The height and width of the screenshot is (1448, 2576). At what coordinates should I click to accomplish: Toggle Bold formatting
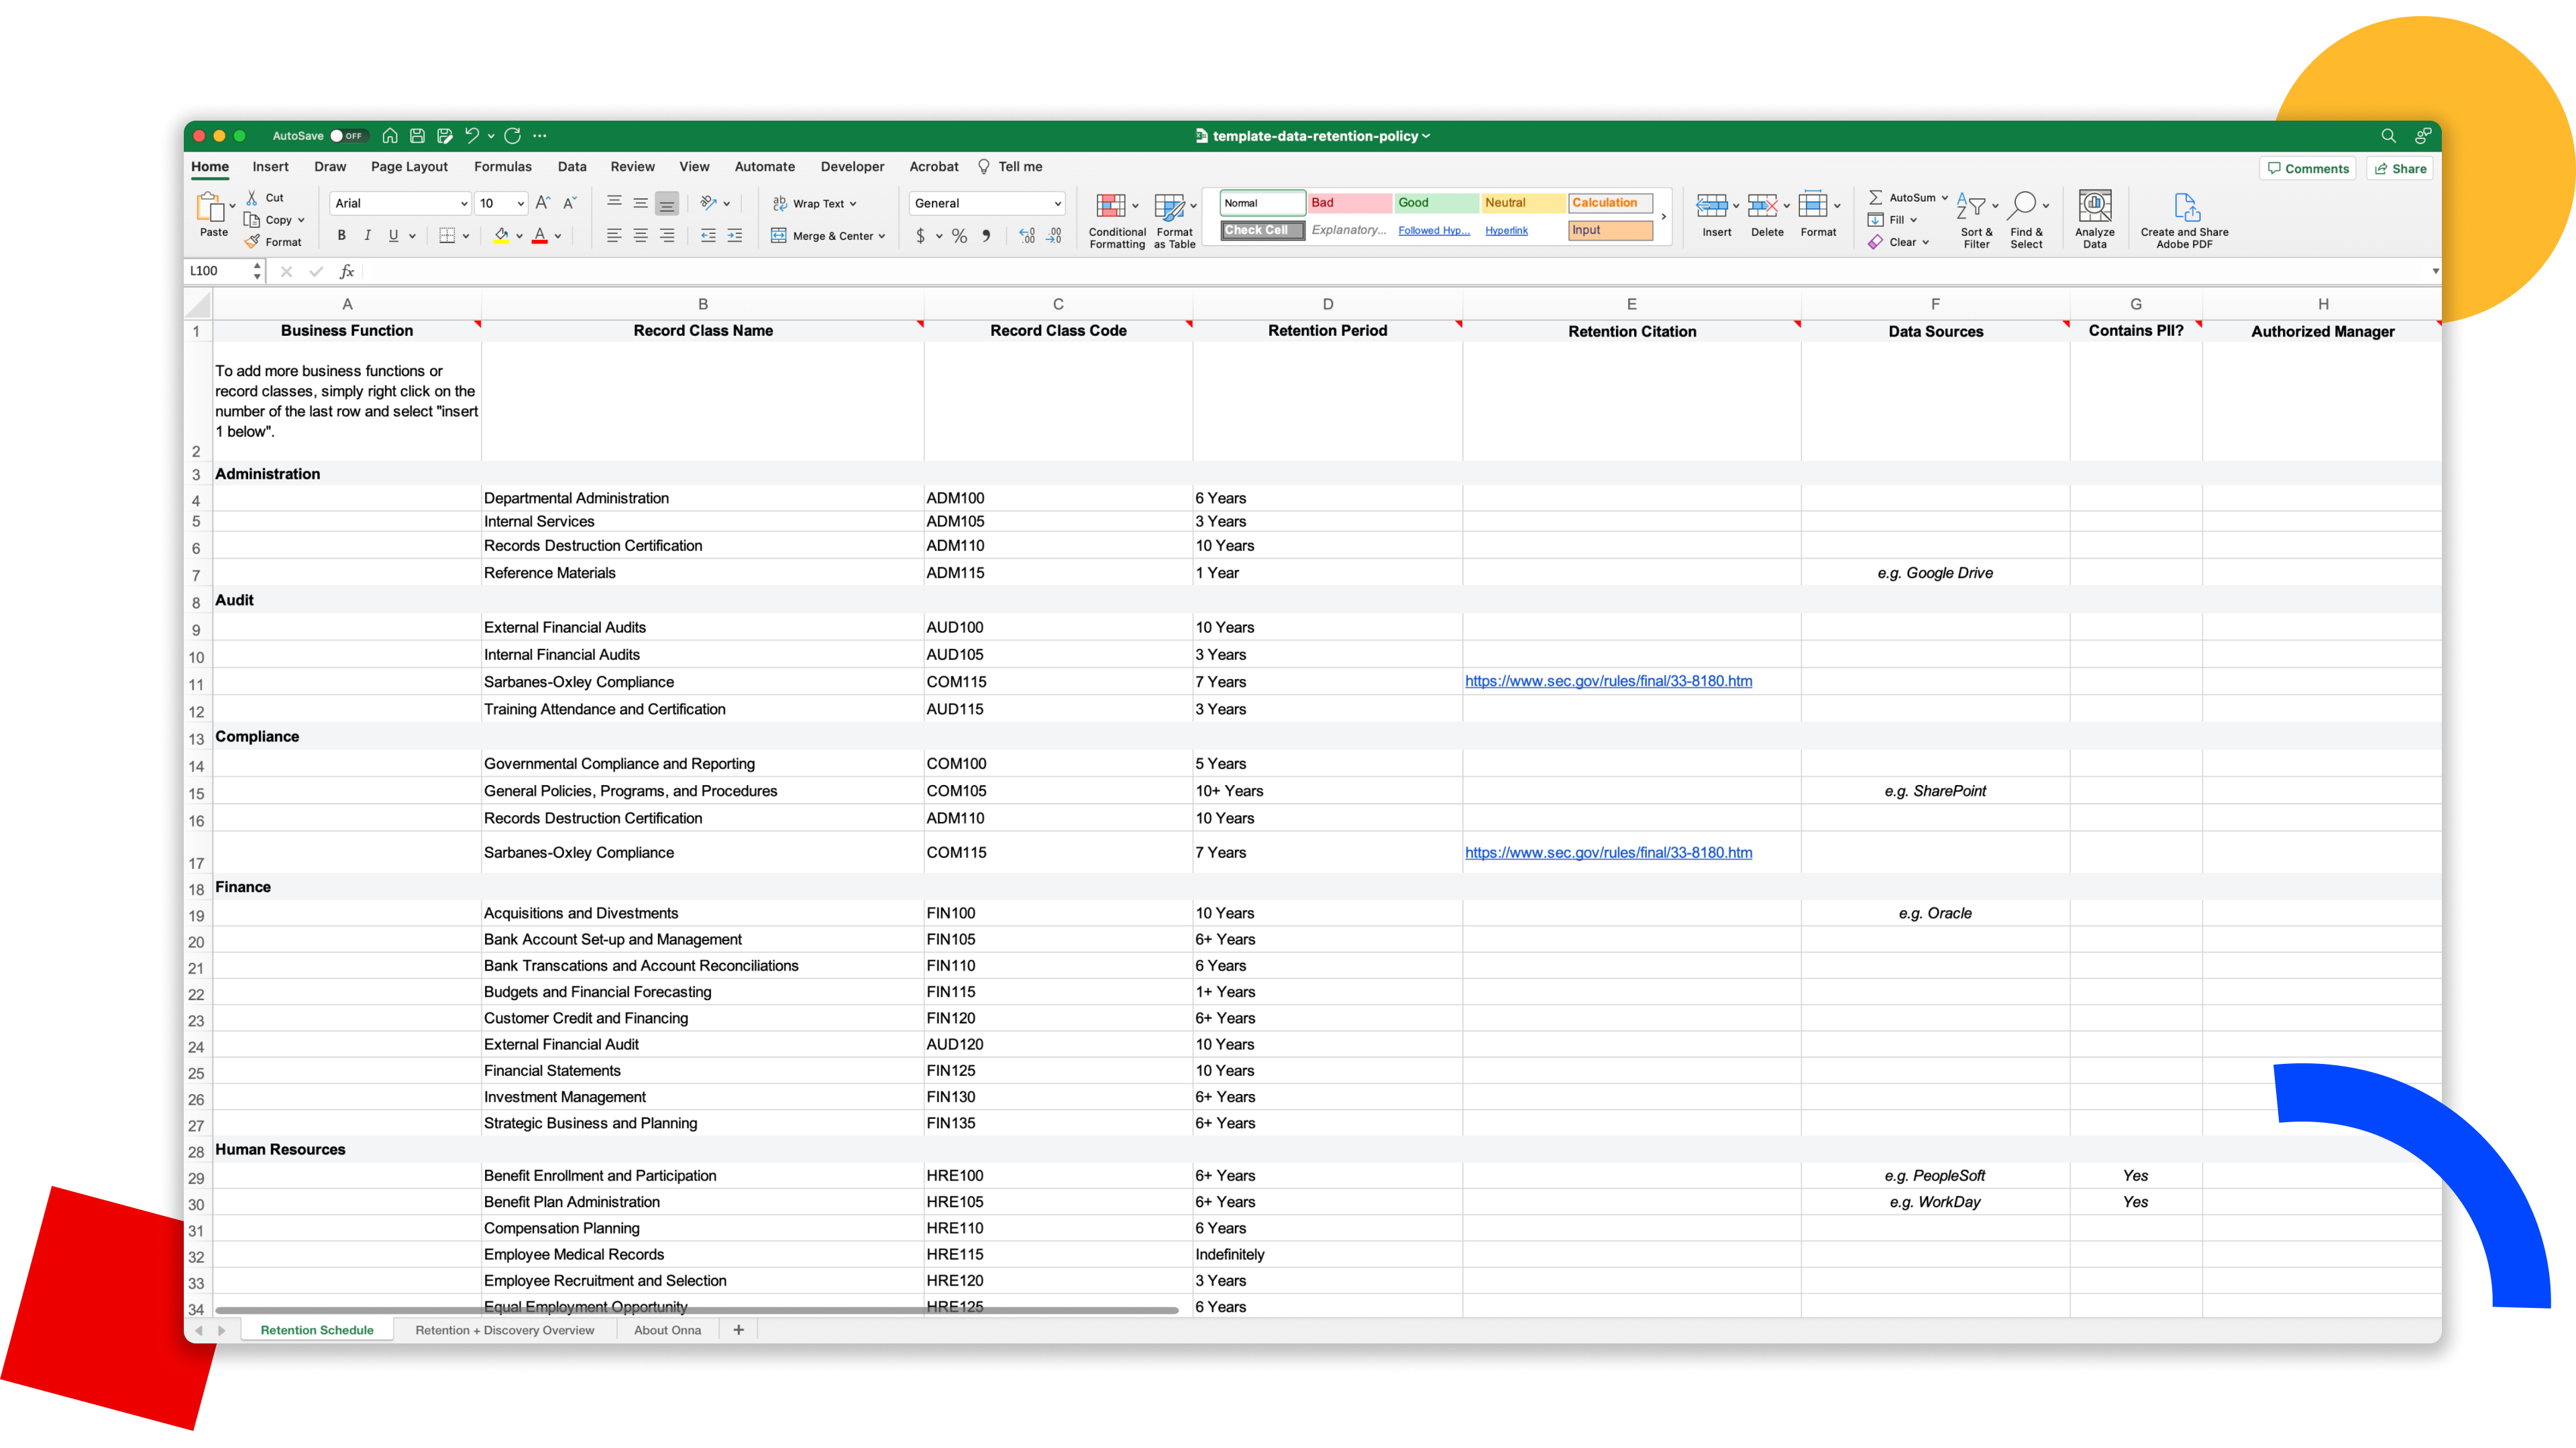click(341, 236)
